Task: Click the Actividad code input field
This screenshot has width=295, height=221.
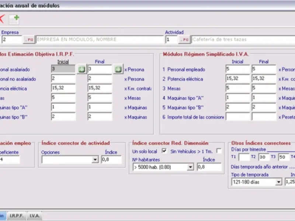Action: tap(171, 40)
